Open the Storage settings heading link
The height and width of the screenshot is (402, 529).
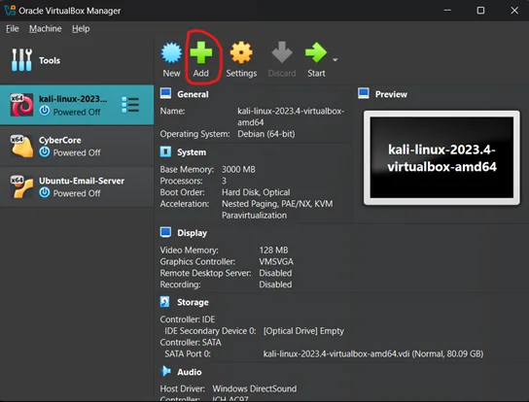(193, 302)
